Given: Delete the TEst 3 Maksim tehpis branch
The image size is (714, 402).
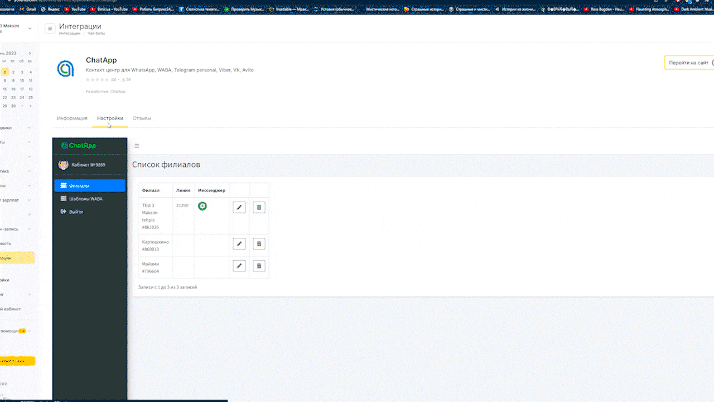Looking at the screenshot, I should (x=259, y=207).
